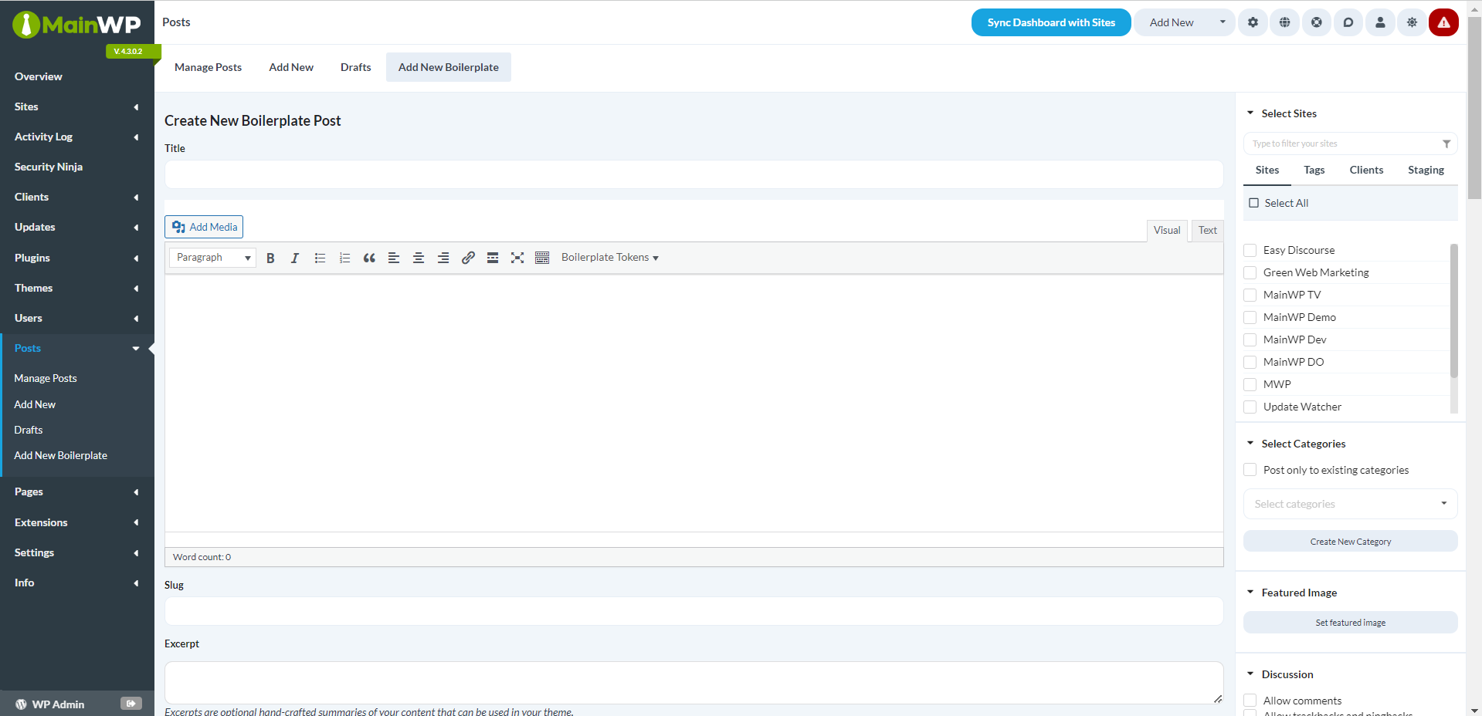
Task: Go to the Drafts tab
Action: (356, 67)
